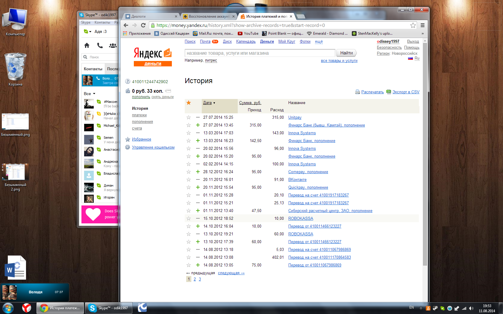This screenshot has height=314, width=503.
Task: Star the 14.08.2012 13:05 transfer row
Action: [x=189, y=265]
